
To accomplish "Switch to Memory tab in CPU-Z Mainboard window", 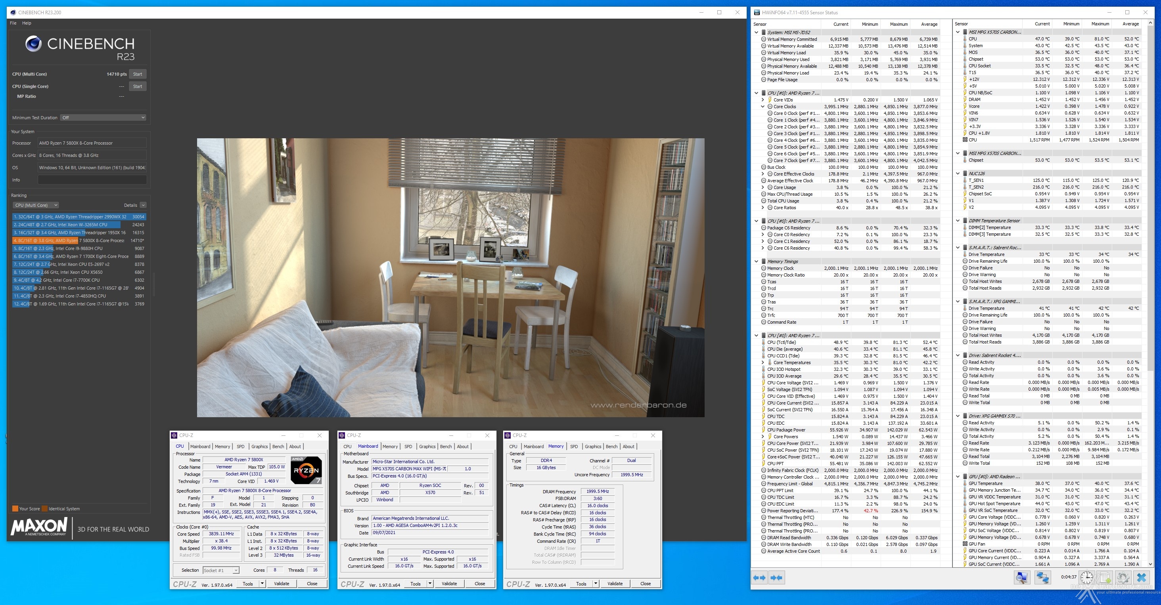I will tap(390, 447).
